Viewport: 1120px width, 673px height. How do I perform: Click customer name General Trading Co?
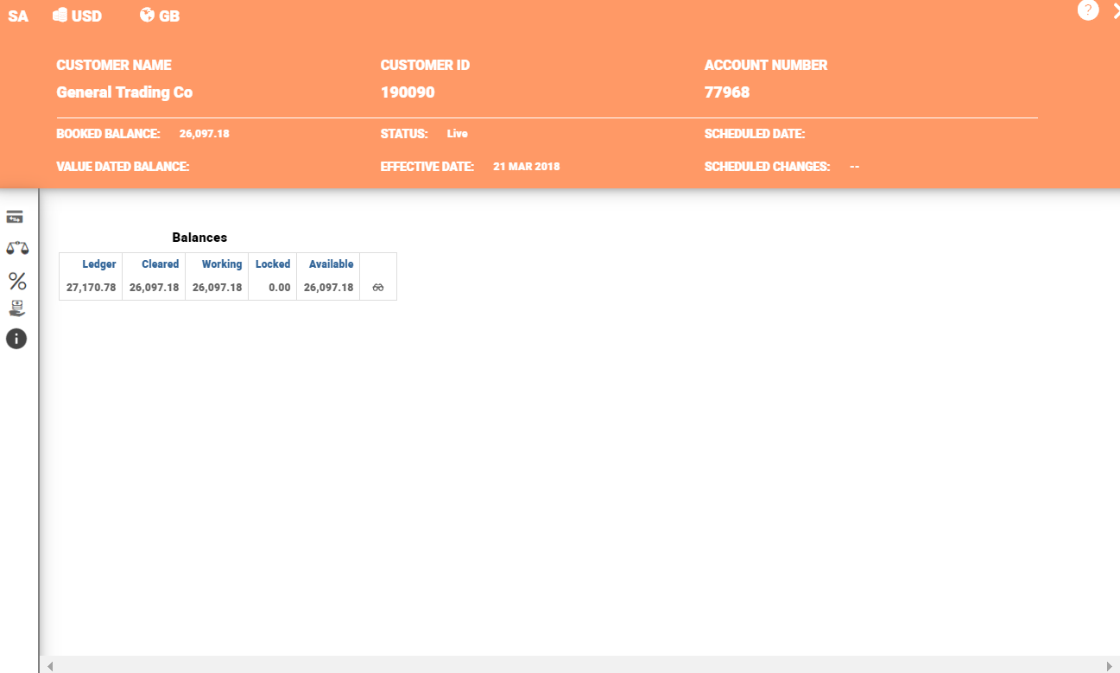click(x=124, y=92)
